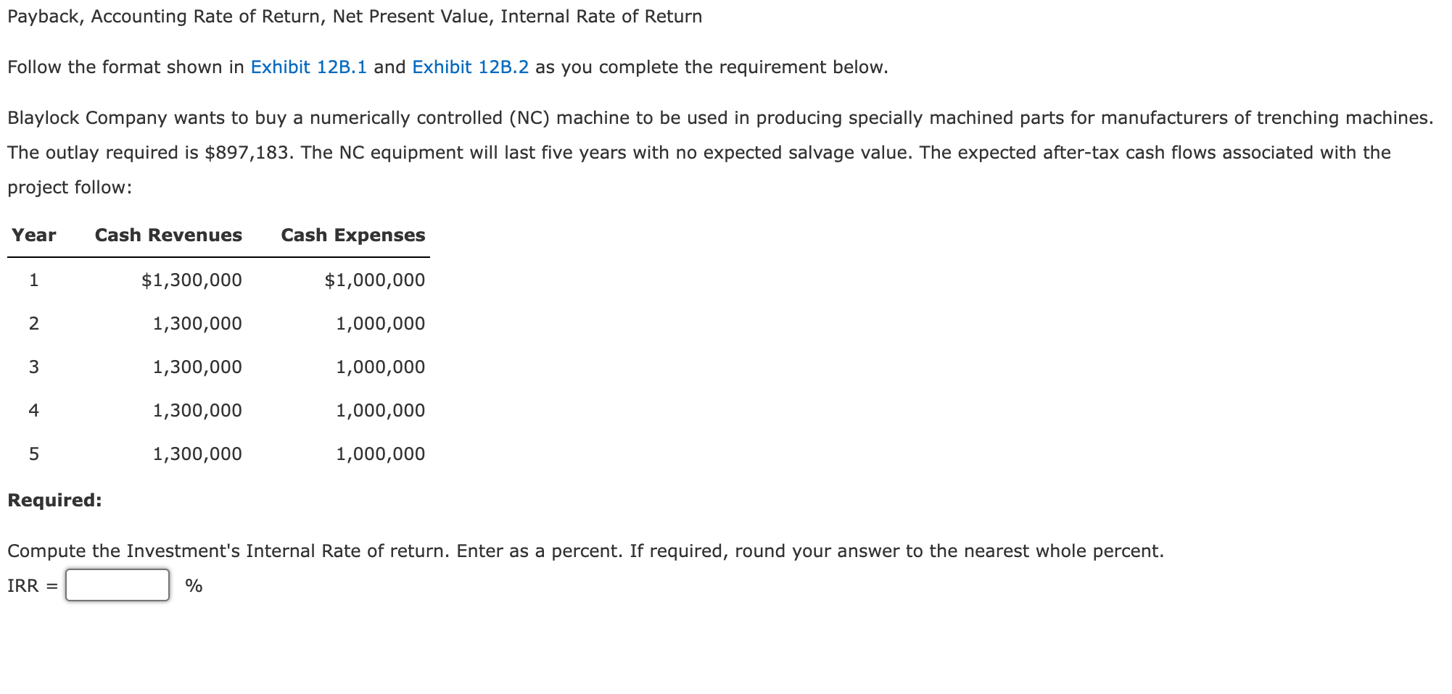This screenshot has width=1452, height=694.
Task: Click the IRR = label
Action: [x=30, y=585]
